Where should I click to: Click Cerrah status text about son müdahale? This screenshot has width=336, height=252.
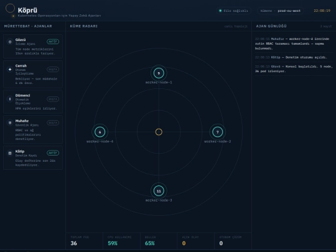pos(36,81)
